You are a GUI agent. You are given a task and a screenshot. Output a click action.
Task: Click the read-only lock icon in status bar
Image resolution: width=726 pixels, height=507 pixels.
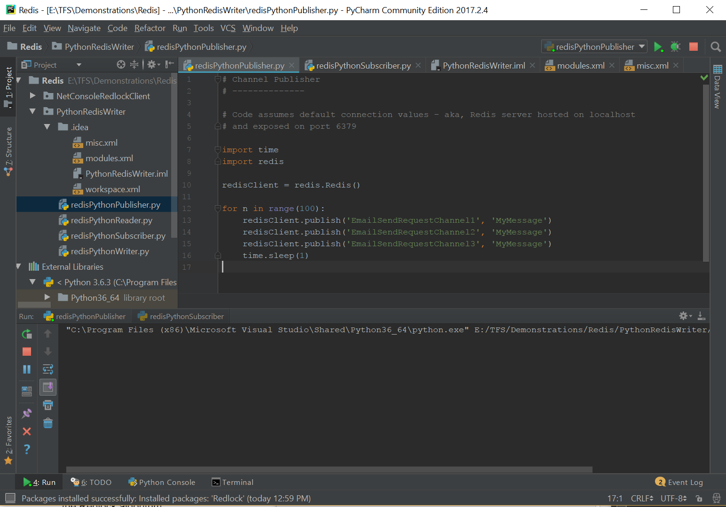[699, 499]
